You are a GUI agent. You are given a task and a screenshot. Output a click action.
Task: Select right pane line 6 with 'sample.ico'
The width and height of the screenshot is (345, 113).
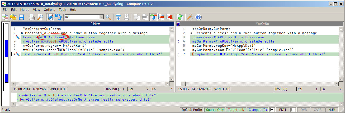pyautogui.click(x=243, y=50)
